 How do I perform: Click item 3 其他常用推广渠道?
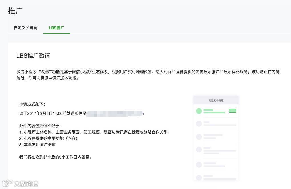coord(37,145)
